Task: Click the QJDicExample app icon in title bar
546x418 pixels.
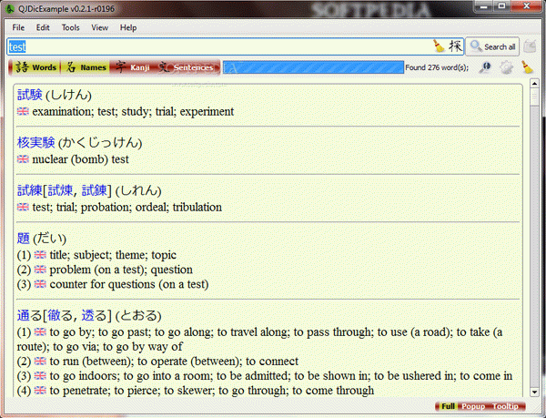Action: click(x=10, y=9)
